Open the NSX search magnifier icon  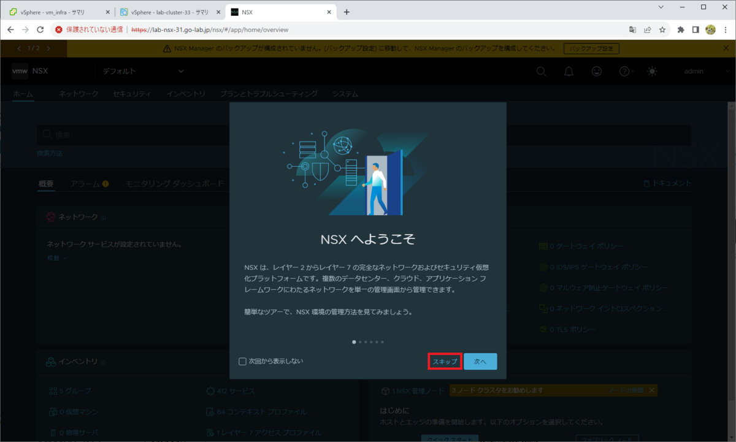(542, 72)
